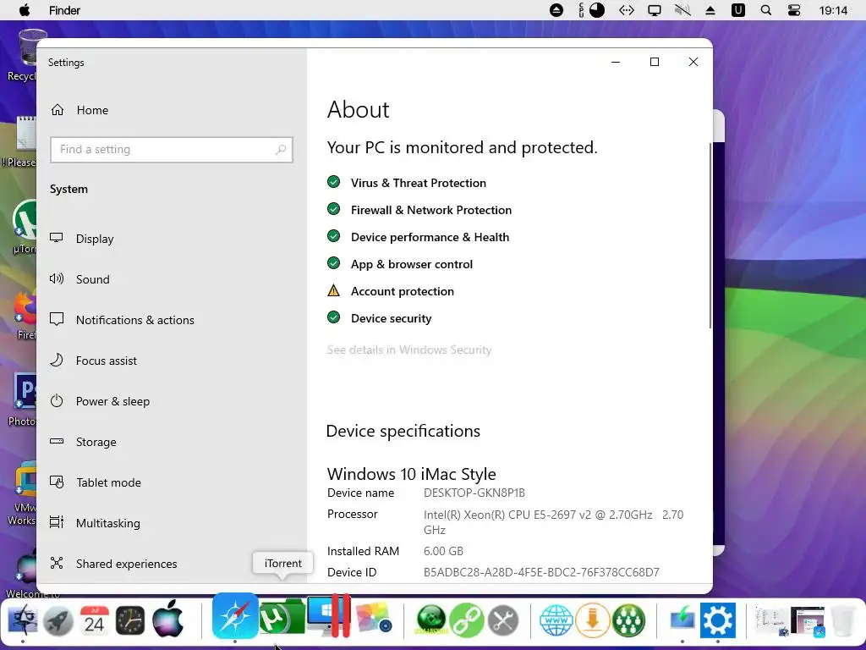Open See details in Windows Security link

click(409, 350)
